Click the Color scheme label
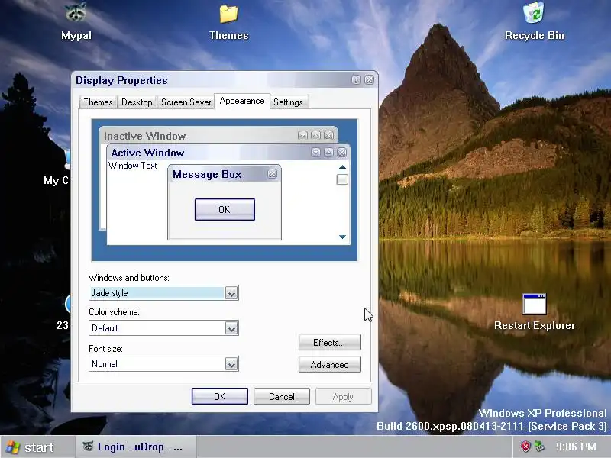The width and height of the screenshot is (611, 458). pyautogui.click(x=114, y=312)
